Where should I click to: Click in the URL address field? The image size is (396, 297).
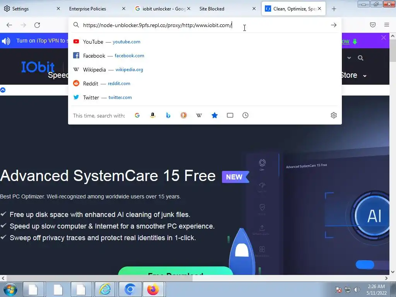205,25
